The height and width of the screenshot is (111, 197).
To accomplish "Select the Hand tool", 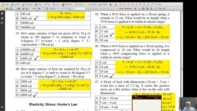I will (x=43, y=9).
